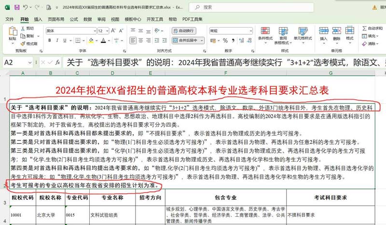Toggle align left
Screen dimensions: 386x225
133,40
